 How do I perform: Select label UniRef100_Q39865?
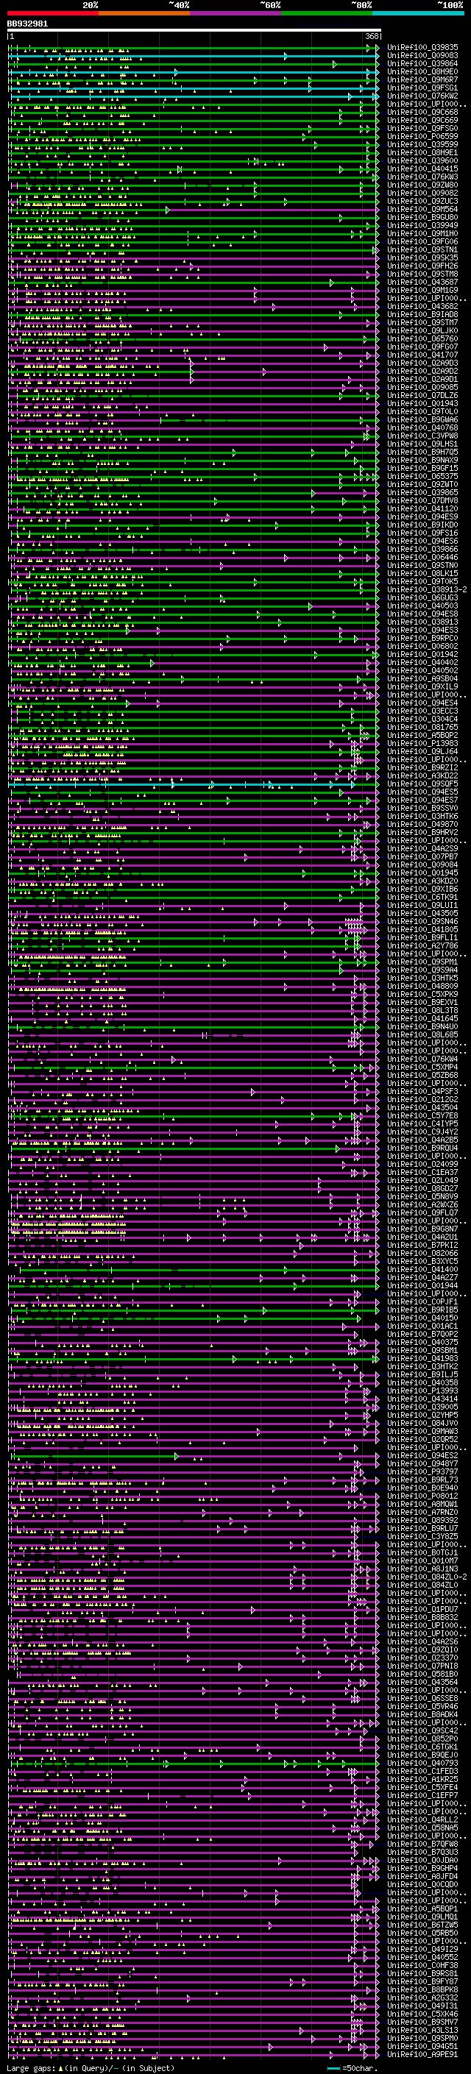(x=422, y=493)
